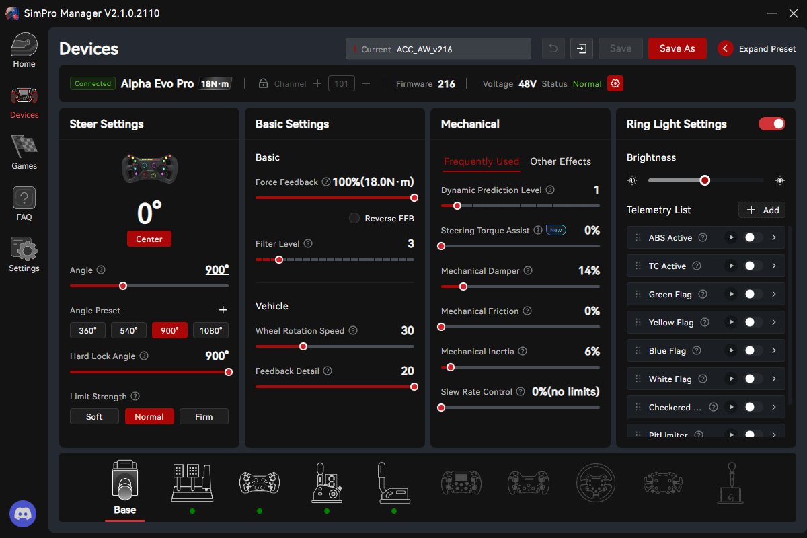The width and height of the screenshot is (807, 538).
Task: Switch to Frequently Used tab
Action: (482, 161)
